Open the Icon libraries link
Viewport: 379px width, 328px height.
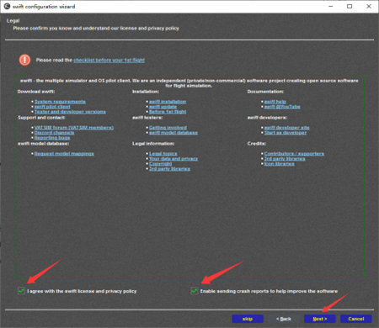[279, 164]
